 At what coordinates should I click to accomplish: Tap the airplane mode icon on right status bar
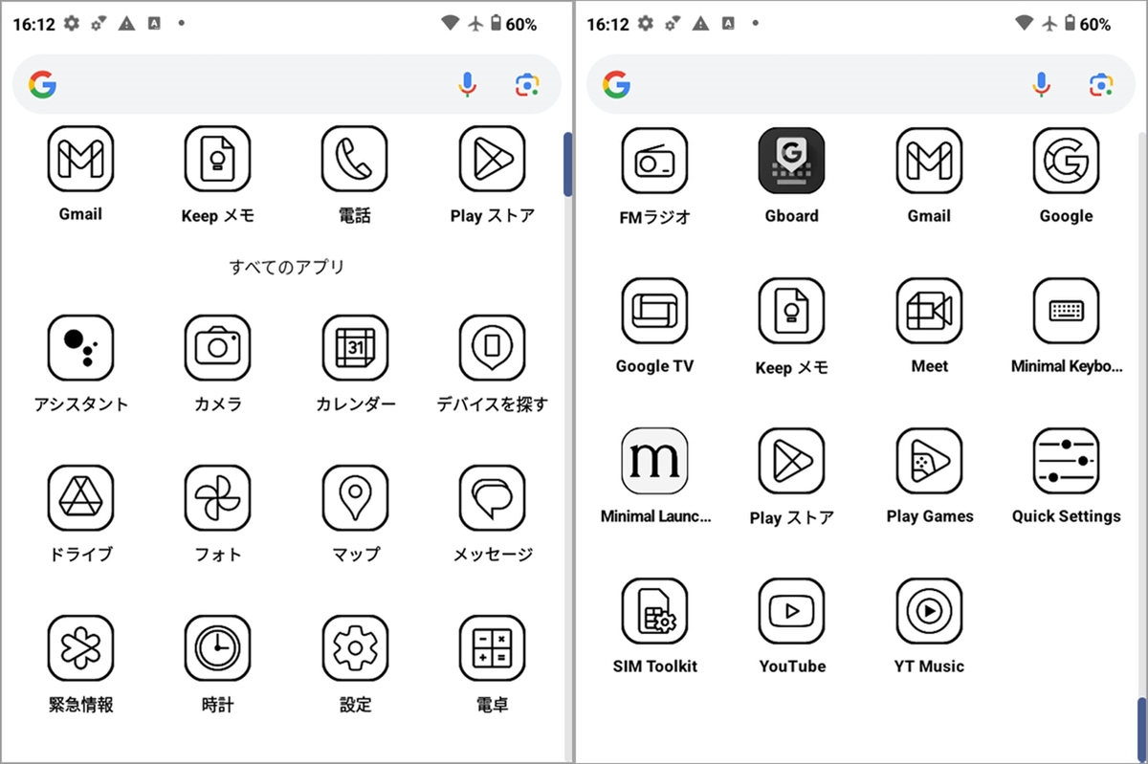click(x=1049, y=24)
